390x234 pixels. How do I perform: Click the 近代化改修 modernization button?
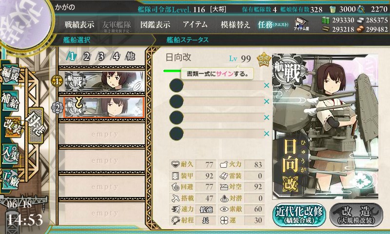299,215
